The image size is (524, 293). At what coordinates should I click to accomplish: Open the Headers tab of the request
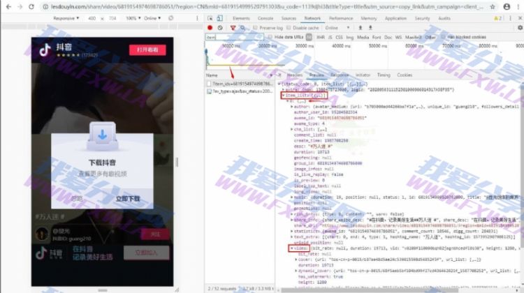click(x=294, y=75)
